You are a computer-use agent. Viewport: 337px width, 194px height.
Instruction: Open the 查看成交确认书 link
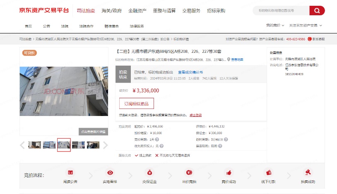click(x=190, y=72)
